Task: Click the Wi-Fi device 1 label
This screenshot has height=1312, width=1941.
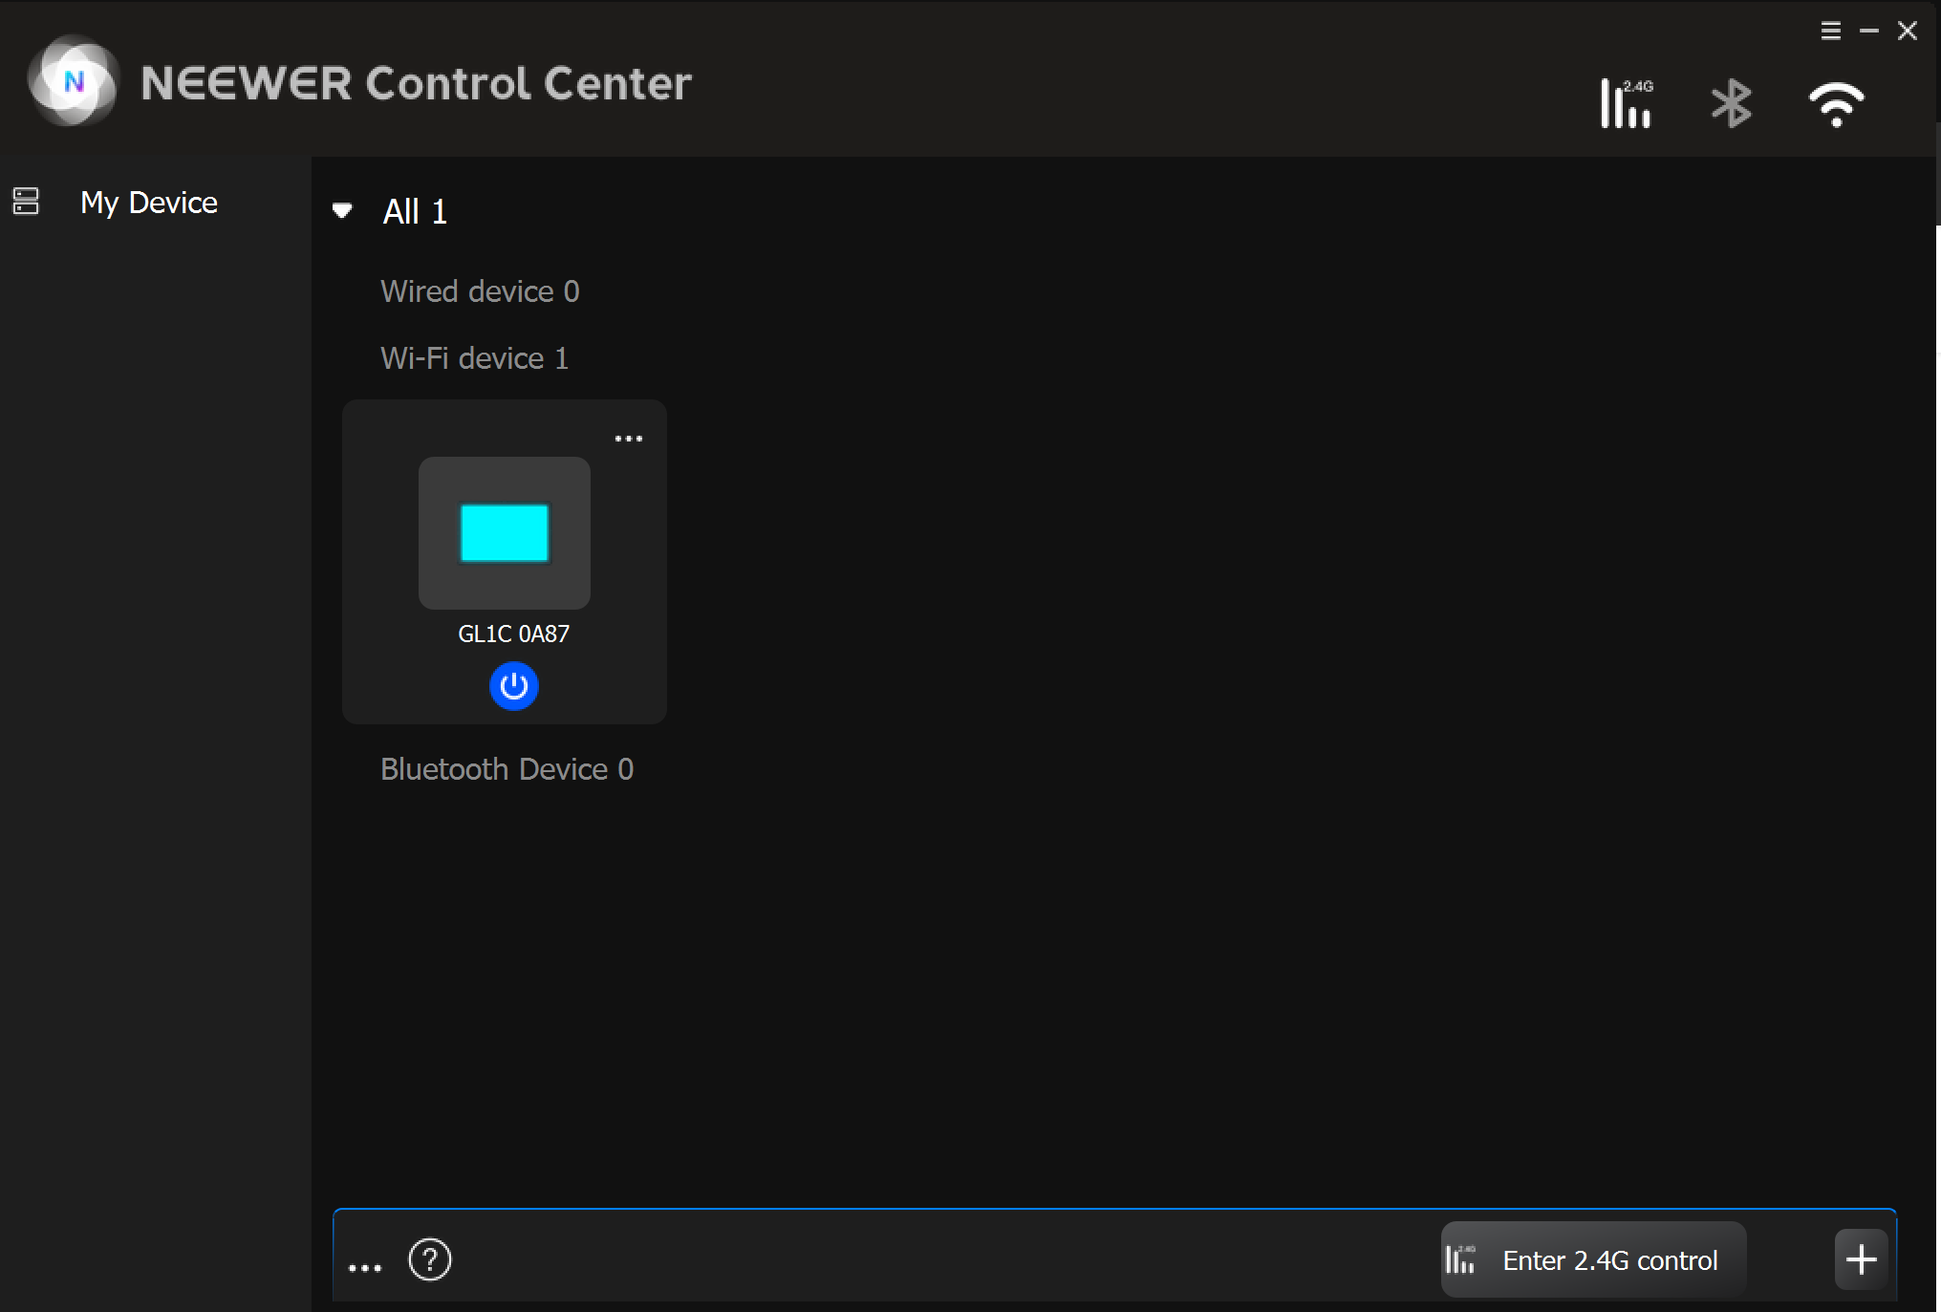Action: (474, 358)
